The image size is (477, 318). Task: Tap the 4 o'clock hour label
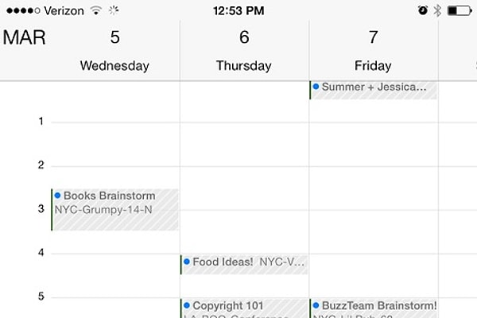(41, 253)
